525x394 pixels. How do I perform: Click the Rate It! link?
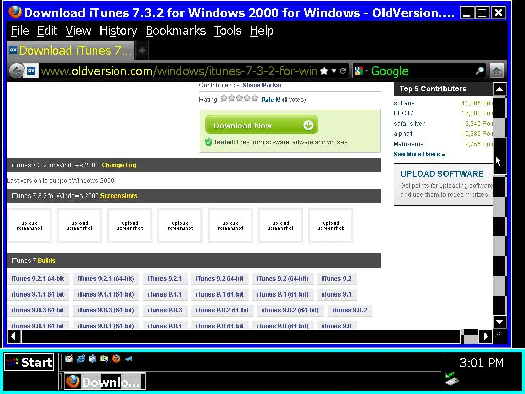pos(271,100)
